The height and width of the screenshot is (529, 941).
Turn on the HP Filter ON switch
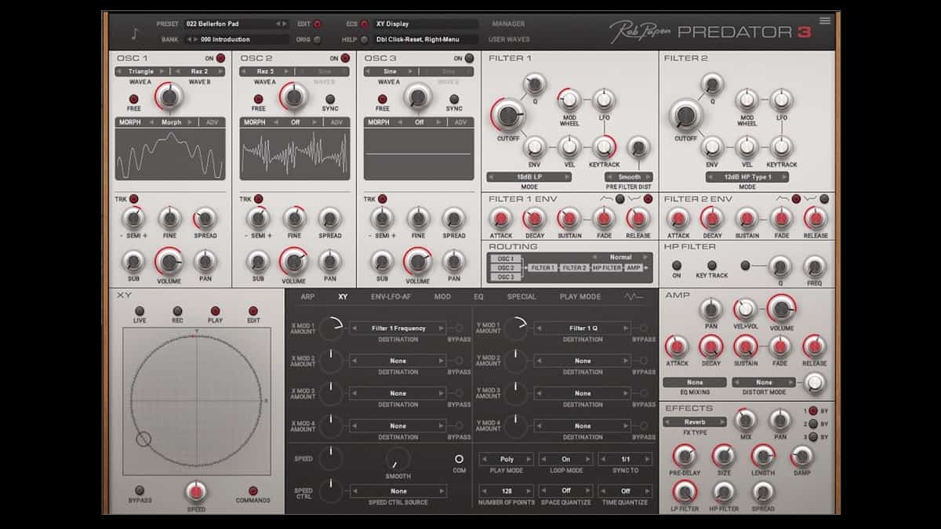tap(677, 266)
